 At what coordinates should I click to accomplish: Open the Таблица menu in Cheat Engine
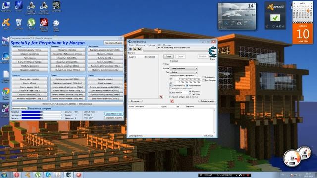[151, 45]
